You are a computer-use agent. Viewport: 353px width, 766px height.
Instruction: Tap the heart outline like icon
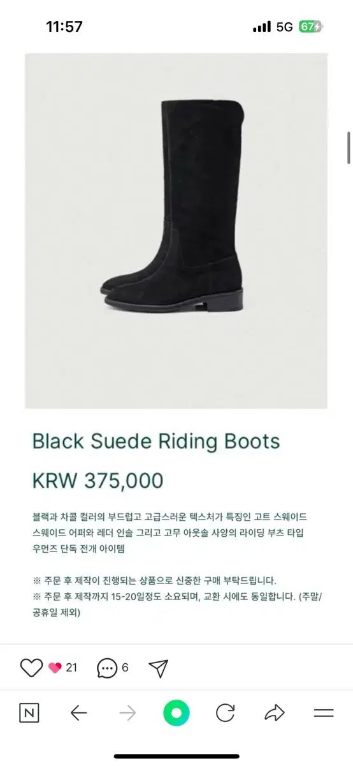click(31, 668)
